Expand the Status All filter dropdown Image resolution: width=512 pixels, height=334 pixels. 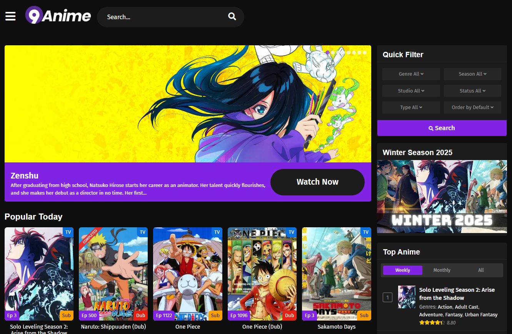[472, 91]
